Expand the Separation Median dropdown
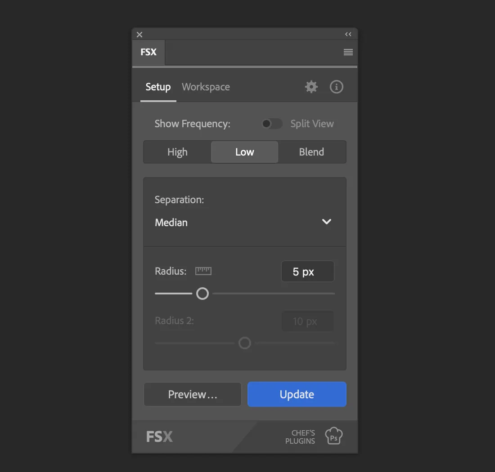The height and width of the screenshot is (472, 495). pos(245,222)
